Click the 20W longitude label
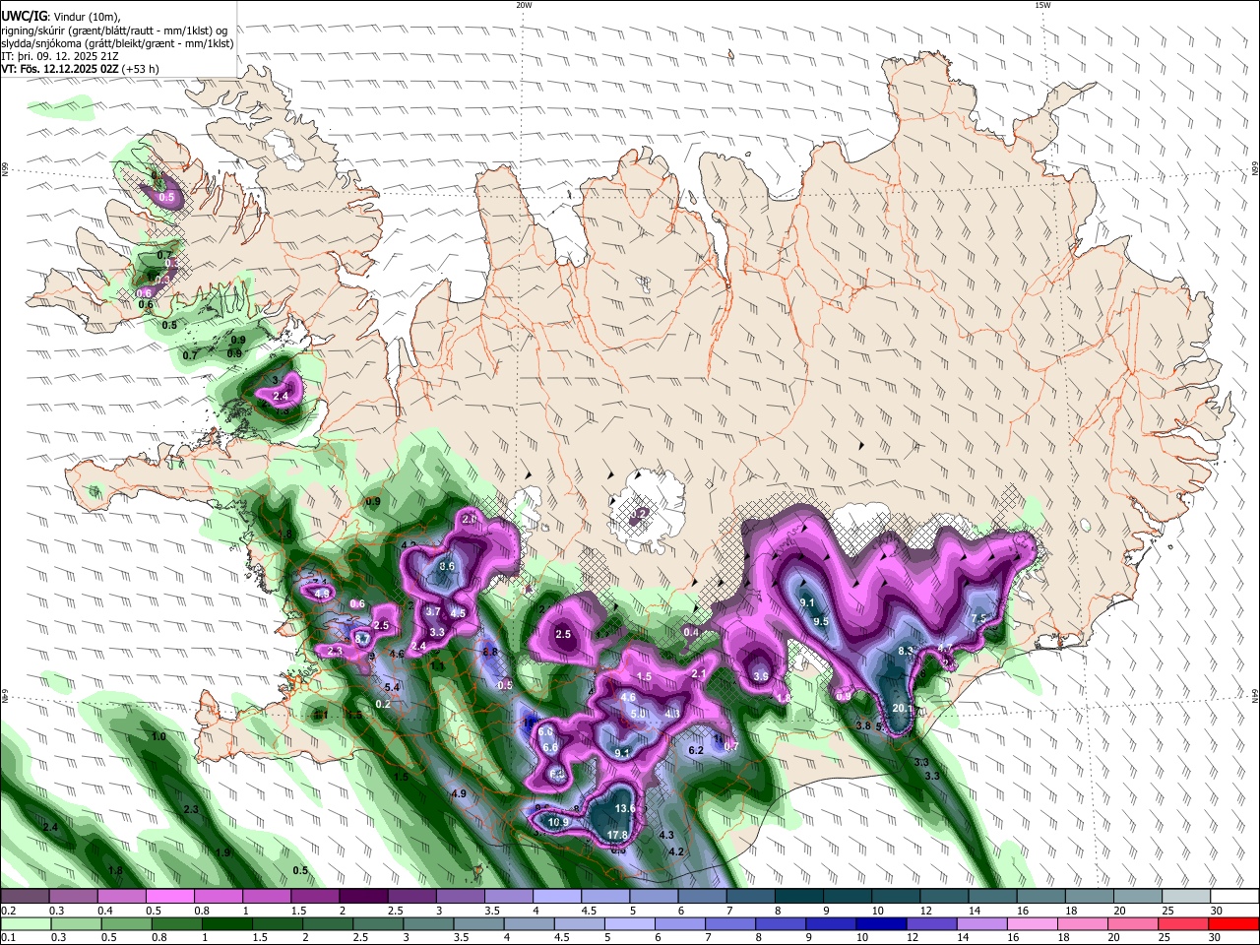 (x=525, y=5)
